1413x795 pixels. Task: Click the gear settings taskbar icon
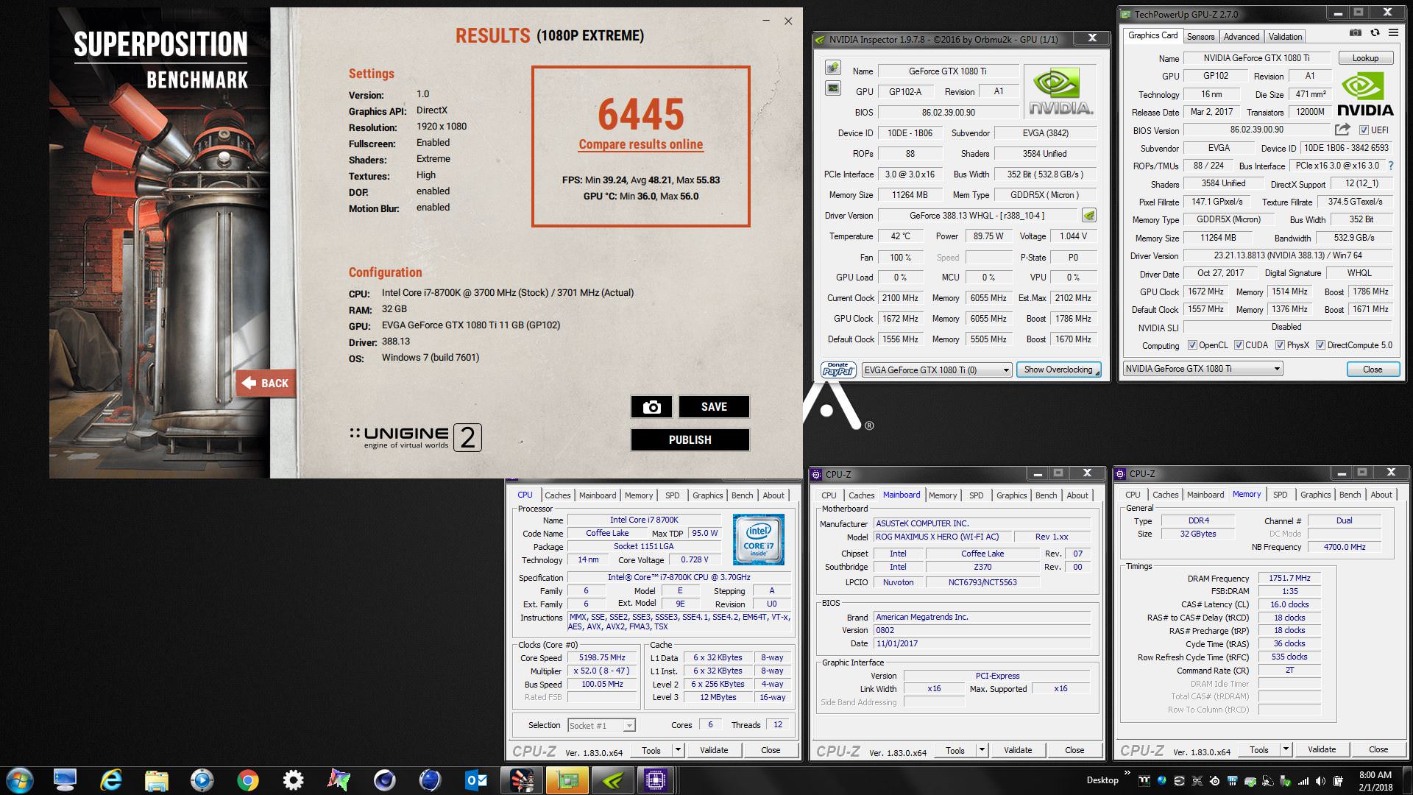tap(294, 780)
